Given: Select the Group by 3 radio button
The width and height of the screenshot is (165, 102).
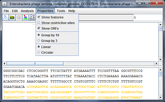Looking at the screenshot, I should [x=39, y=41].
